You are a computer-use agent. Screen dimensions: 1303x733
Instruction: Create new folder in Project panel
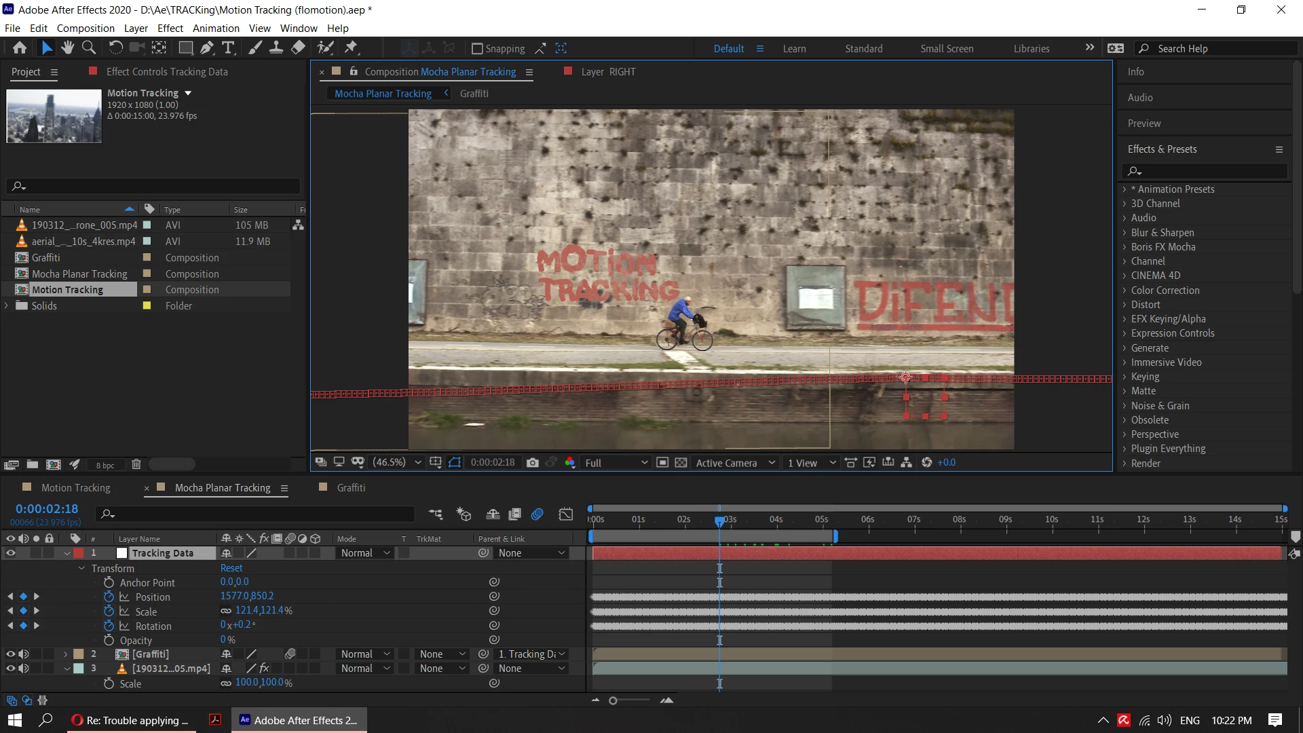32,465
